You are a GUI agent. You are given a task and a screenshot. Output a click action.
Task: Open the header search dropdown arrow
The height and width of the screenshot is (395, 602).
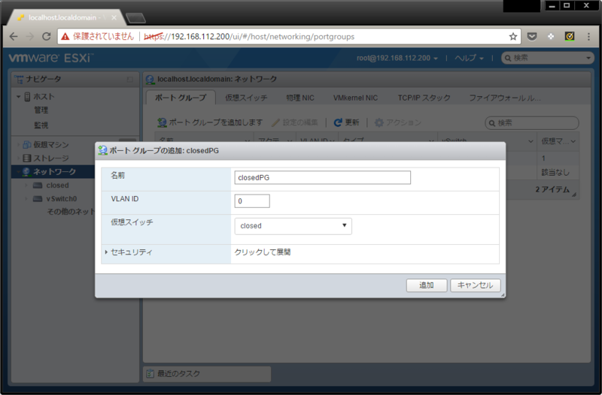588,59
